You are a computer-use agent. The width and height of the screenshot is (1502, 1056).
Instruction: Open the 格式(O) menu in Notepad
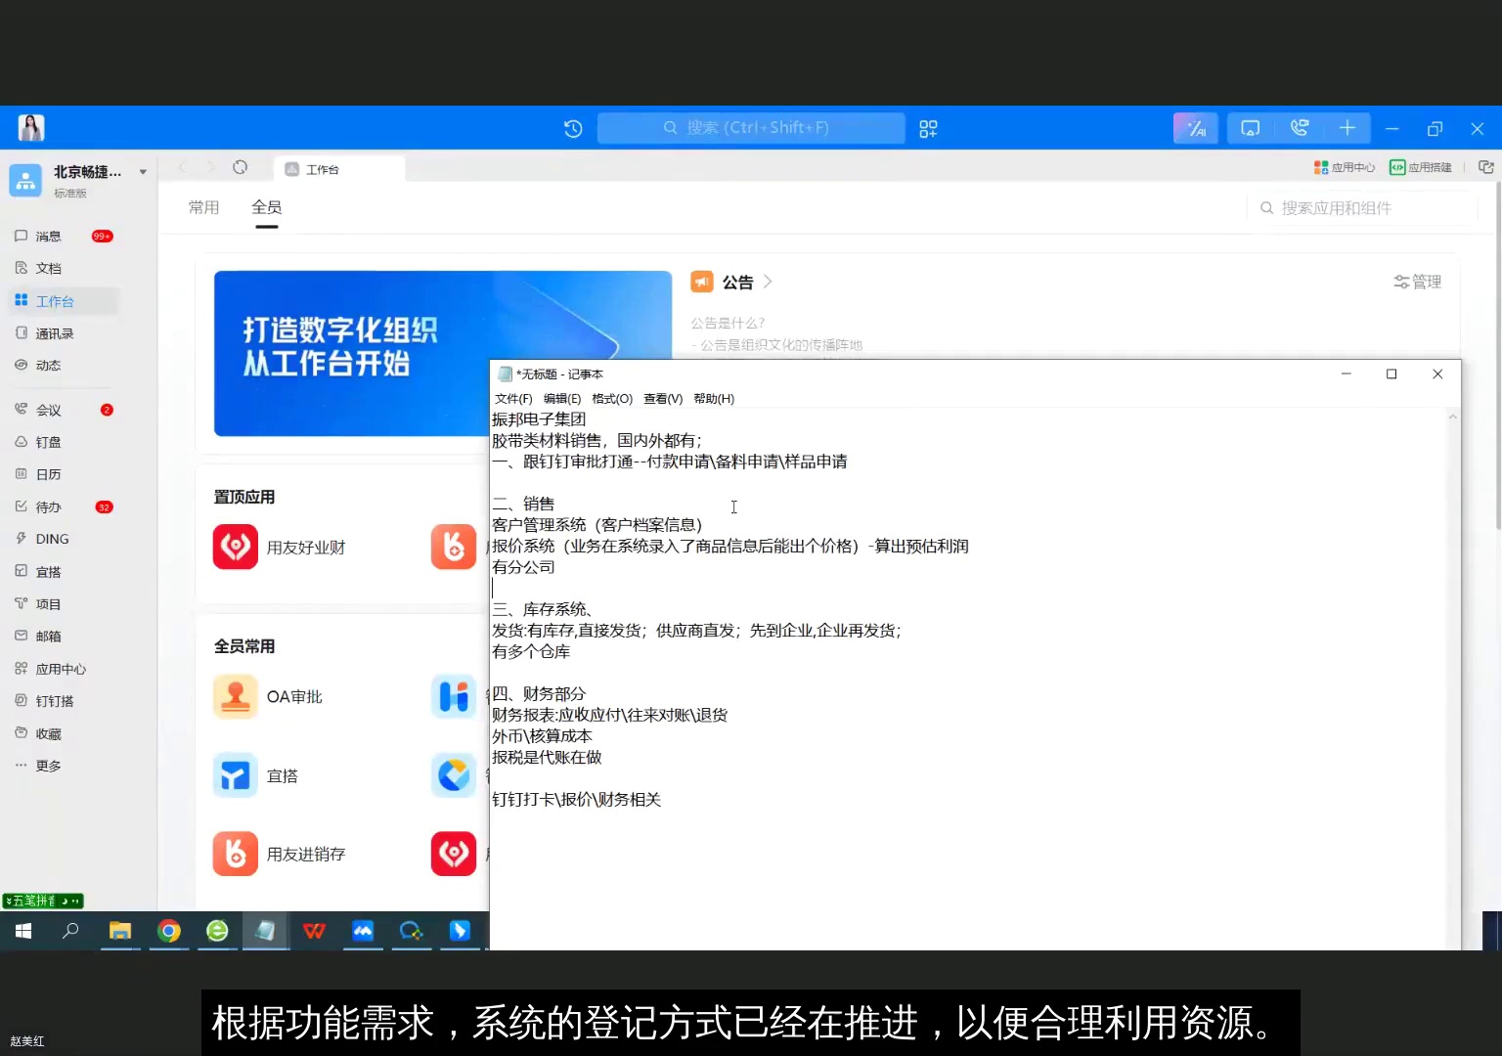(x=610, y=398)
